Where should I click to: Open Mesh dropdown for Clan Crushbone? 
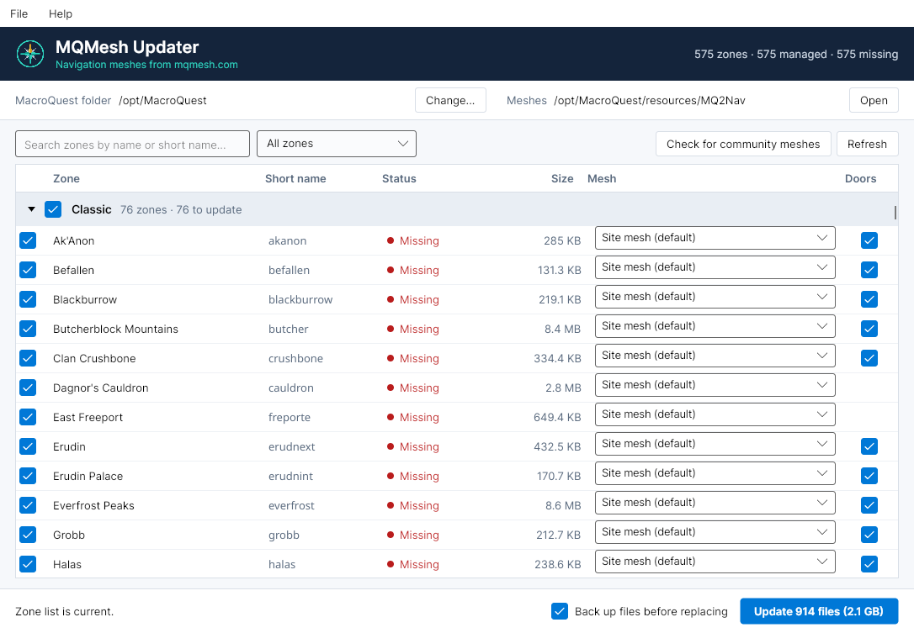point(715,356)
